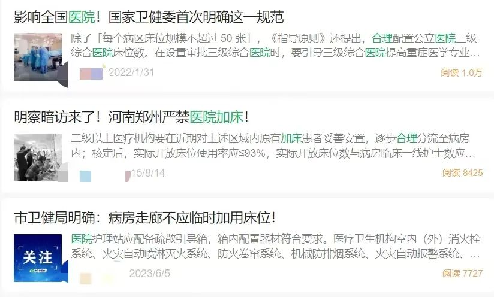The height and width of the screenshot is (297, 494).
Task: Click the summary starting 医院护理站应配备
Action: (275, 246)
